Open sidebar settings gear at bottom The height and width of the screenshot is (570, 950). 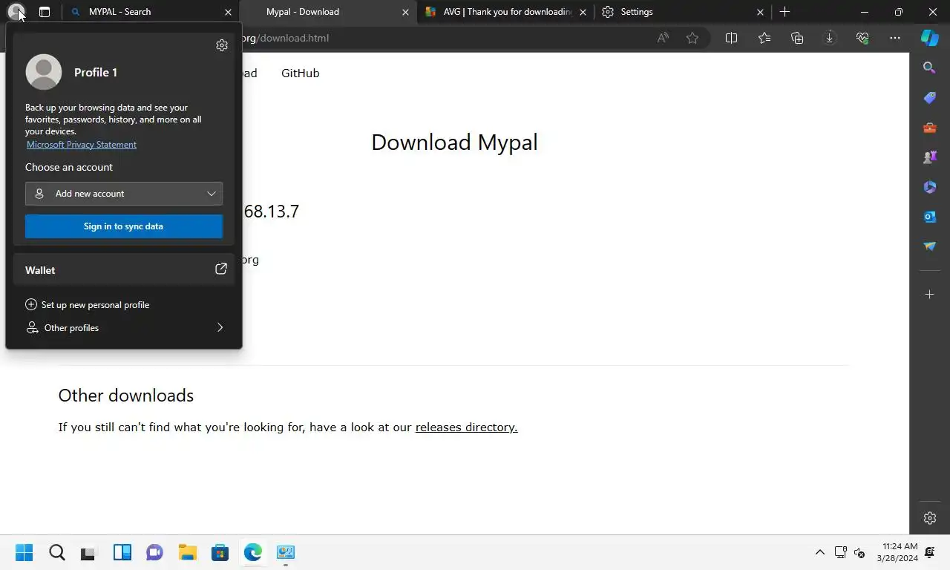929,518
